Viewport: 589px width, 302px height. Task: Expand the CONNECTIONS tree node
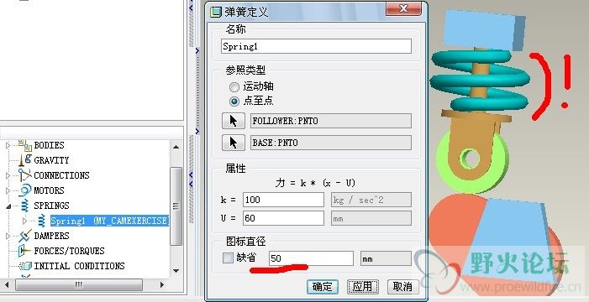pos(8,175)
